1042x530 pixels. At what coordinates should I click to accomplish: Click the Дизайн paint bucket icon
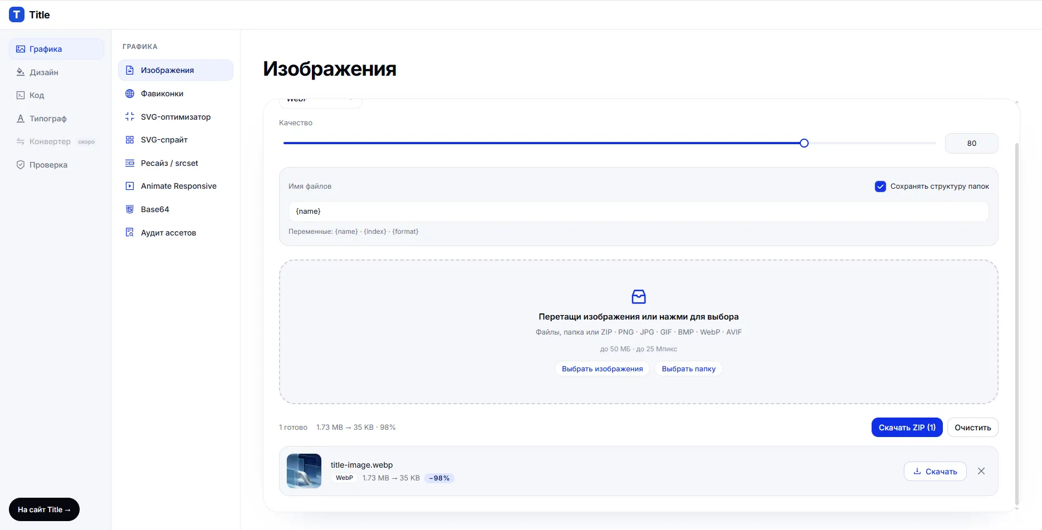click(x=21, y=72)
